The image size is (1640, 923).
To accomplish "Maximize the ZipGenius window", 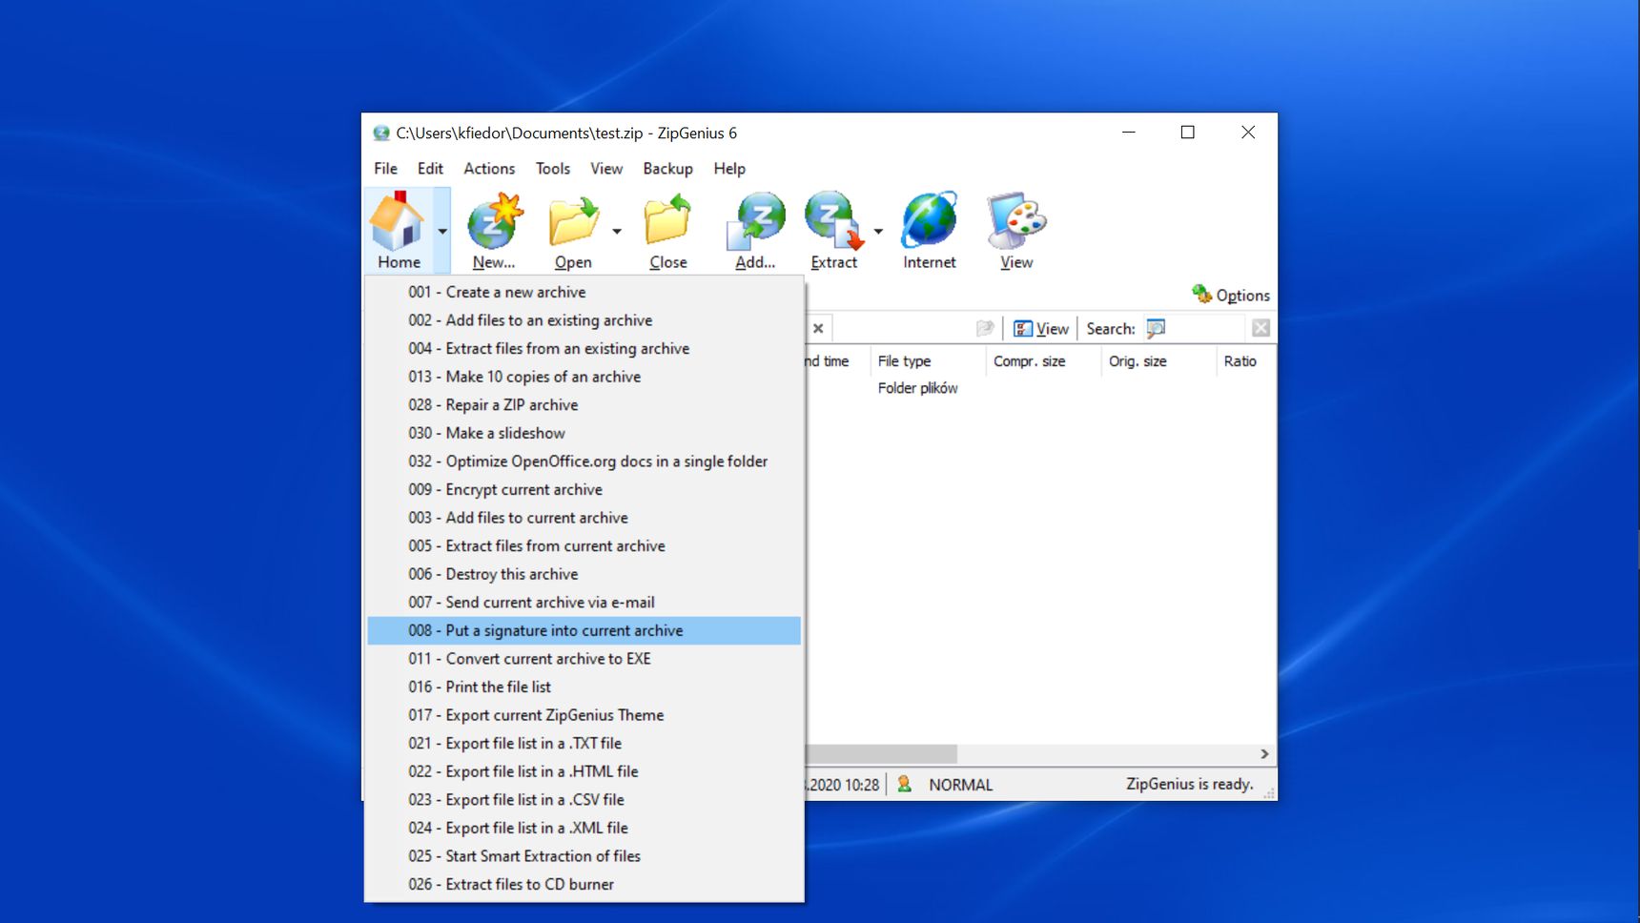I will (x=1187, y=133).
